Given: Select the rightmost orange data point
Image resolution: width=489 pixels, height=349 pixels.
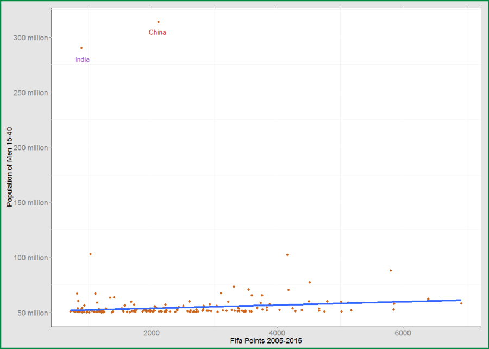Looking at the screenshot, I should pos(461,303).
